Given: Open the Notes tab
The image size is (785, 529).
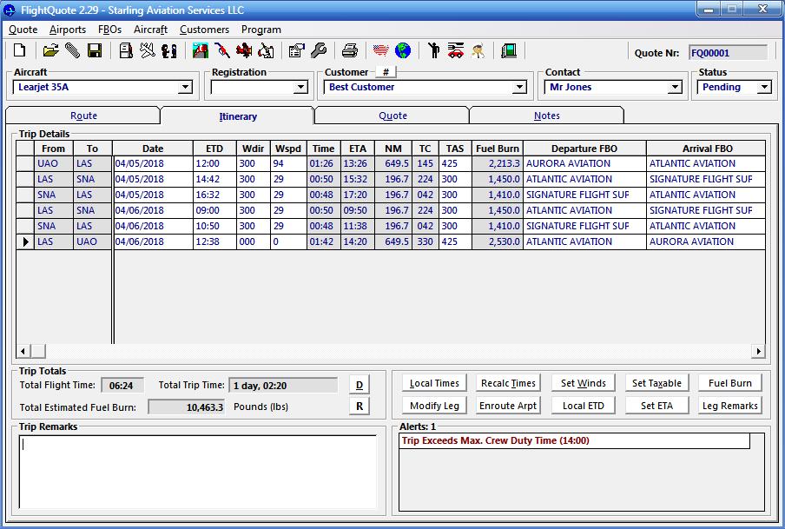Looking at the screenshot, I should 547,116.
